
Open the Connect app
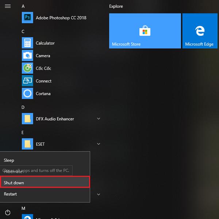click(x=43, y=81)
